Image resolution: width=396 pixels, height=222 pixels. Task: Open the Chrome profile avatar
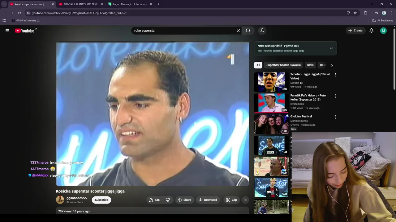click(x=384, y=13)
